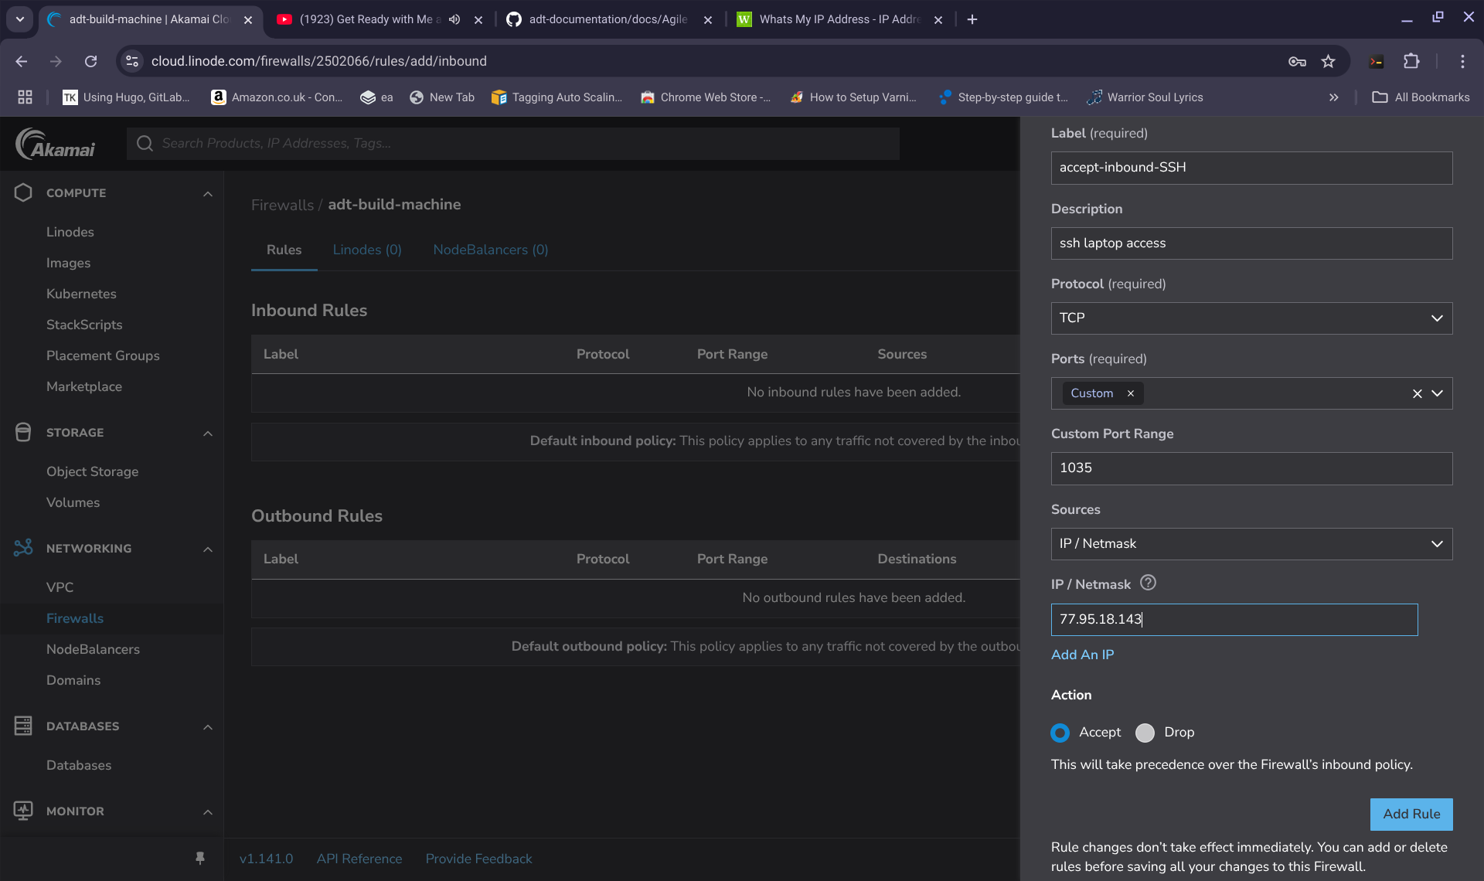Click the Akamai logo
Image resolution: width=1484 pixels, height=881 pixels.
[56, 144]
